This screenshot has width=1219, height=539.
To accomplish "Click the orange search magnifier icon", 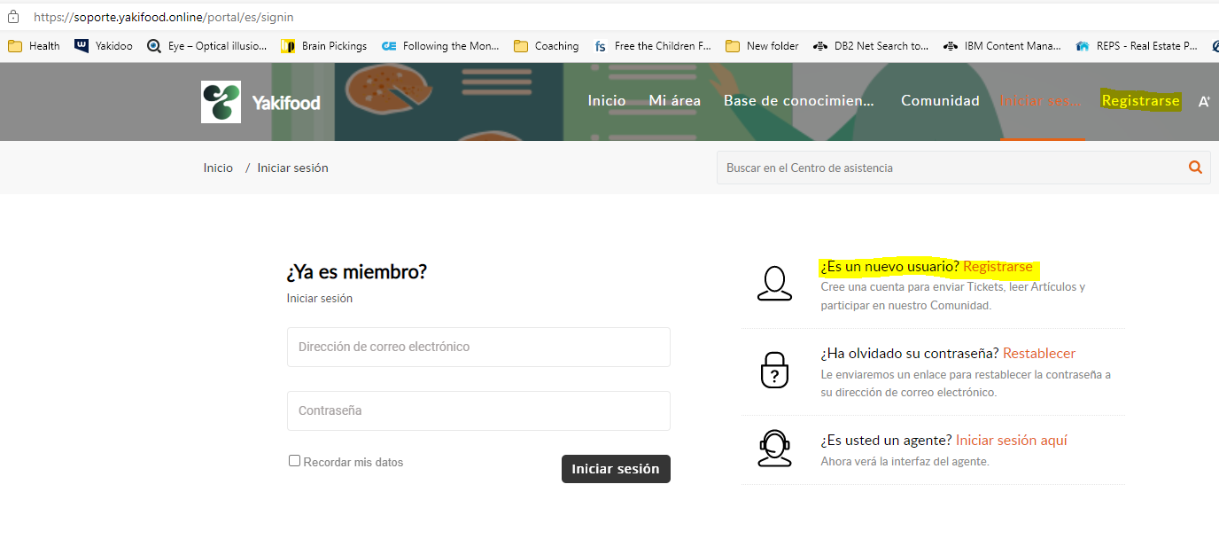I will pos(1195,168).
